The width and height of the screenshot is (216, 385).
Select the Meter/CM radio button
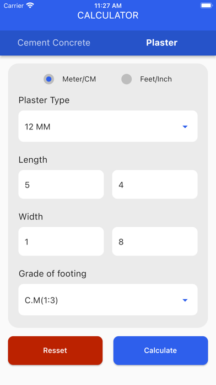pyautogui.click(x=48, y=79)
